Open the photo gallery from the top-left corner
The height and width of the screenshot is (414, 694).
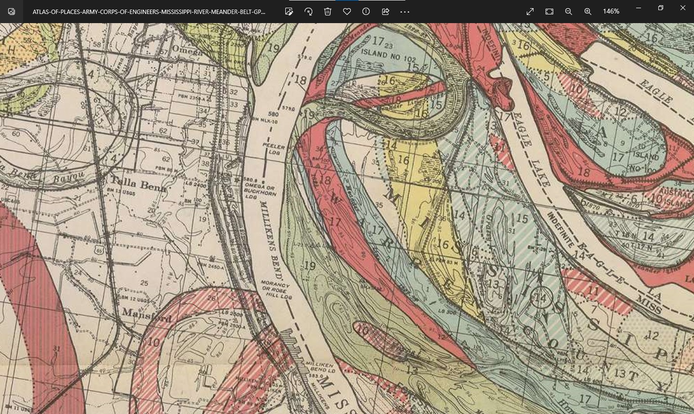click(x=11, y=11)
